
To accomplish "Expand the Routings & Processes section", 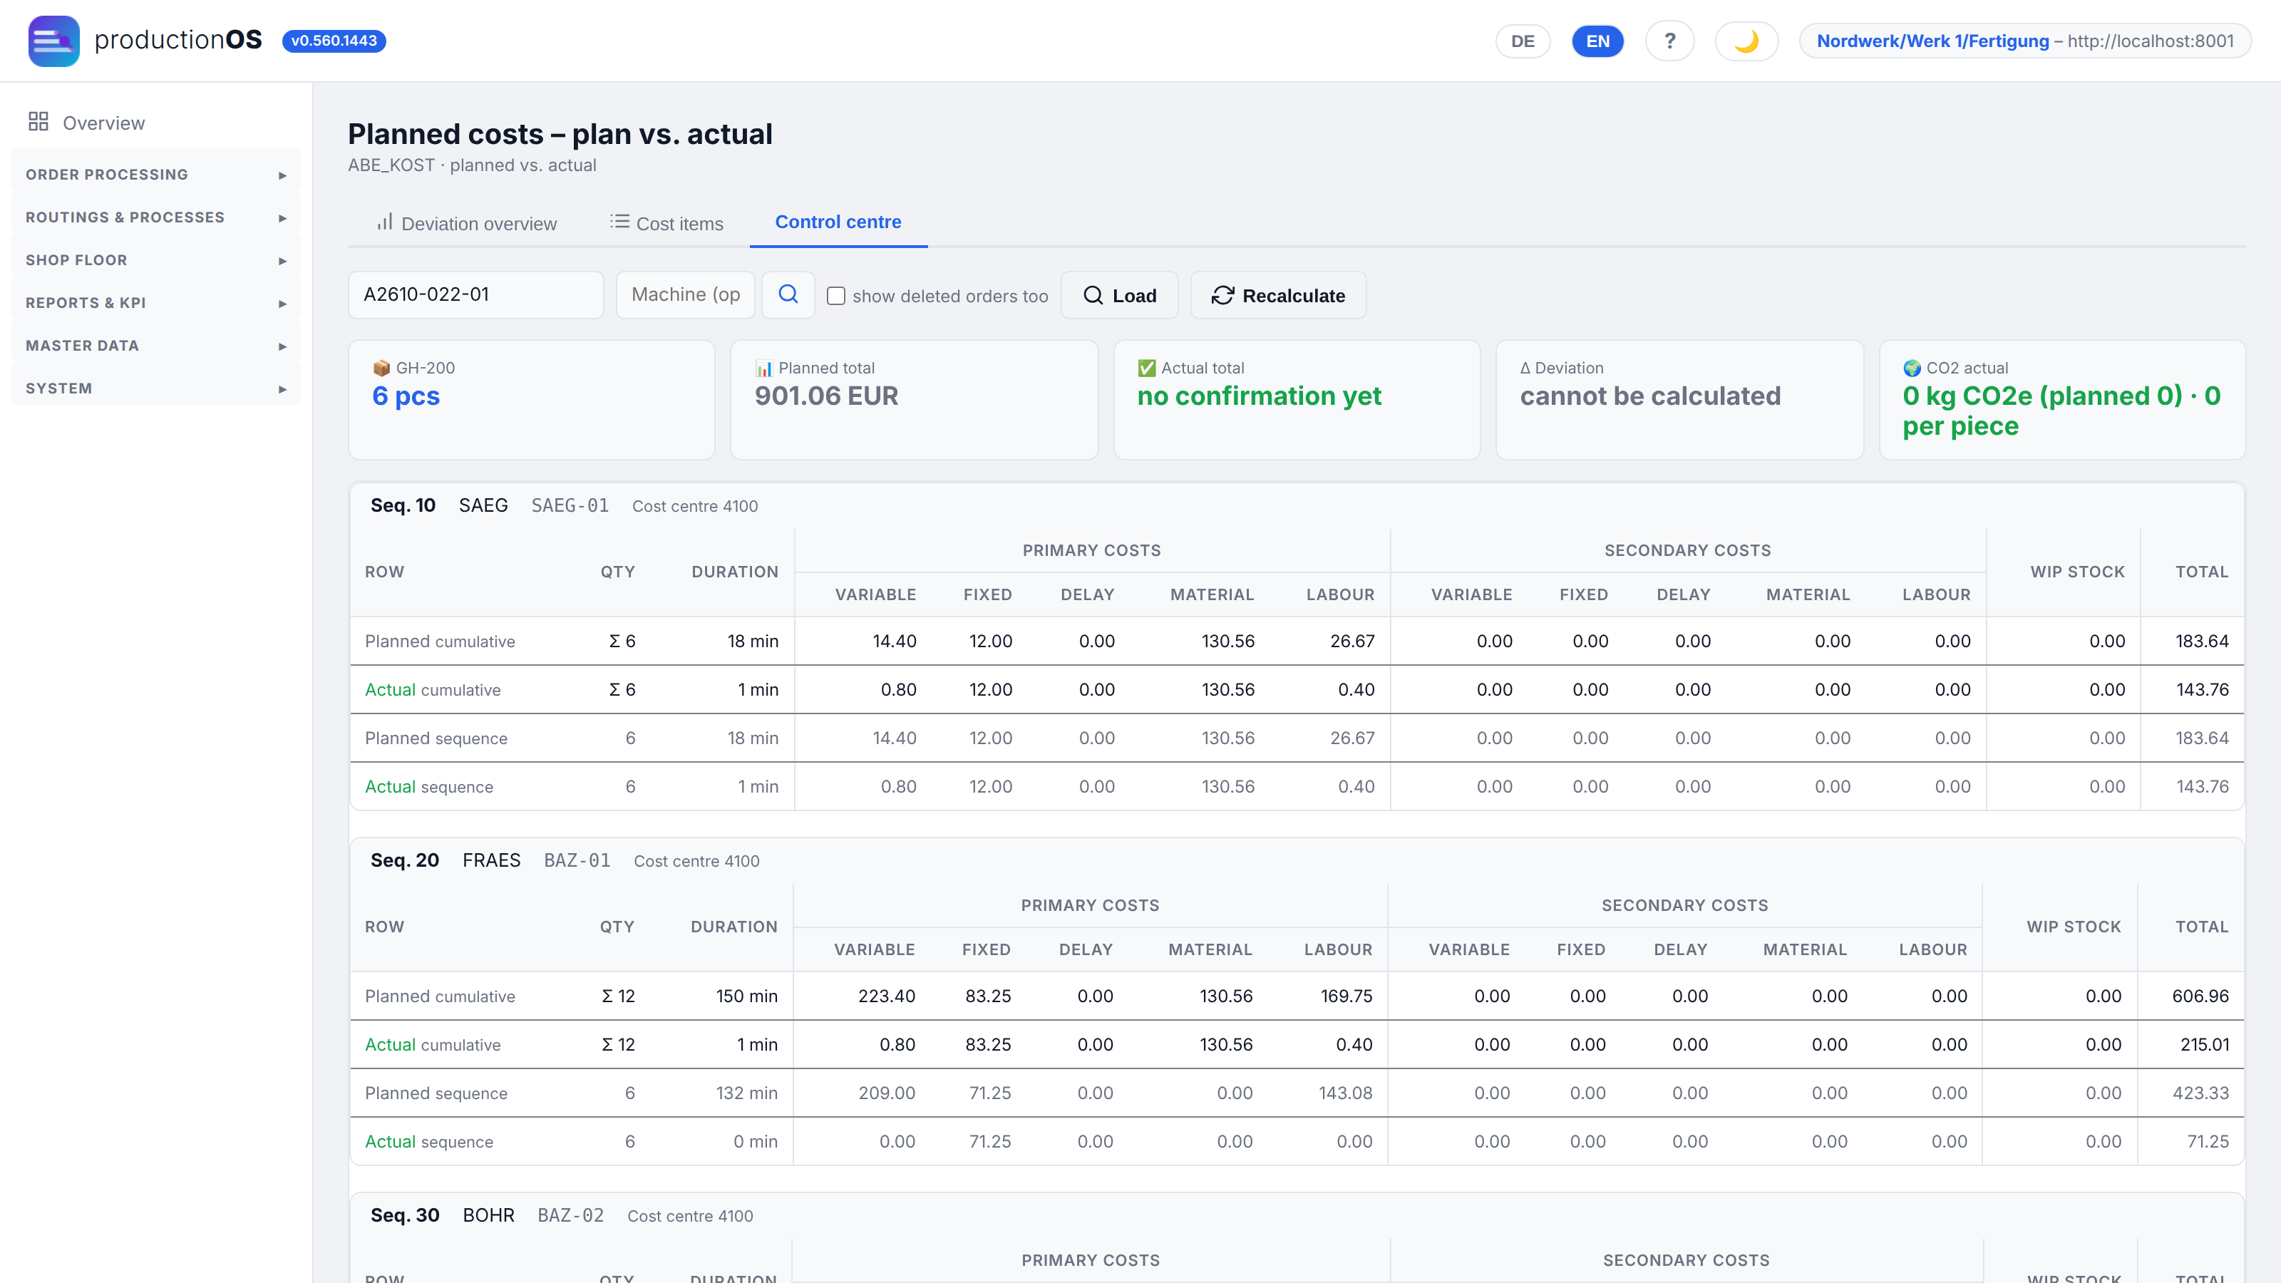I will tap(156, 217).
